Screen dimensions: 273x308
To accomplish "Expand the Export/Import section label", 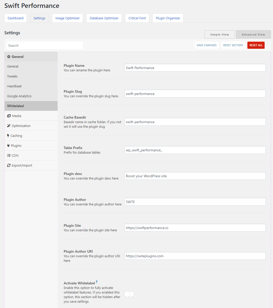I will [22, 165].
